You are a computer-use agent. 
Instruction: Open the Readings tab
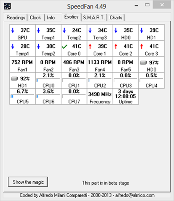(x=16, y=18)
